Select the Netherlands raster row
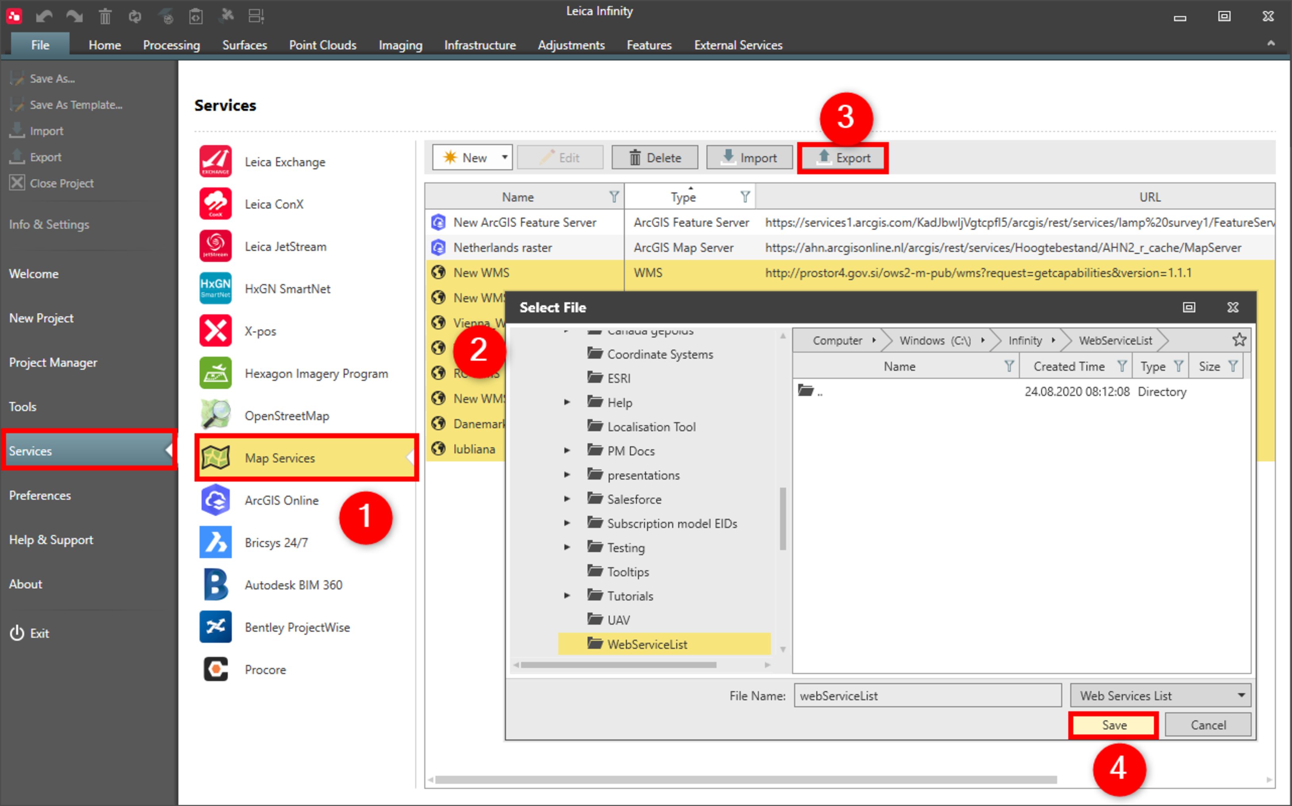This screenshot has height=806, width=1292. coord(850,247)
